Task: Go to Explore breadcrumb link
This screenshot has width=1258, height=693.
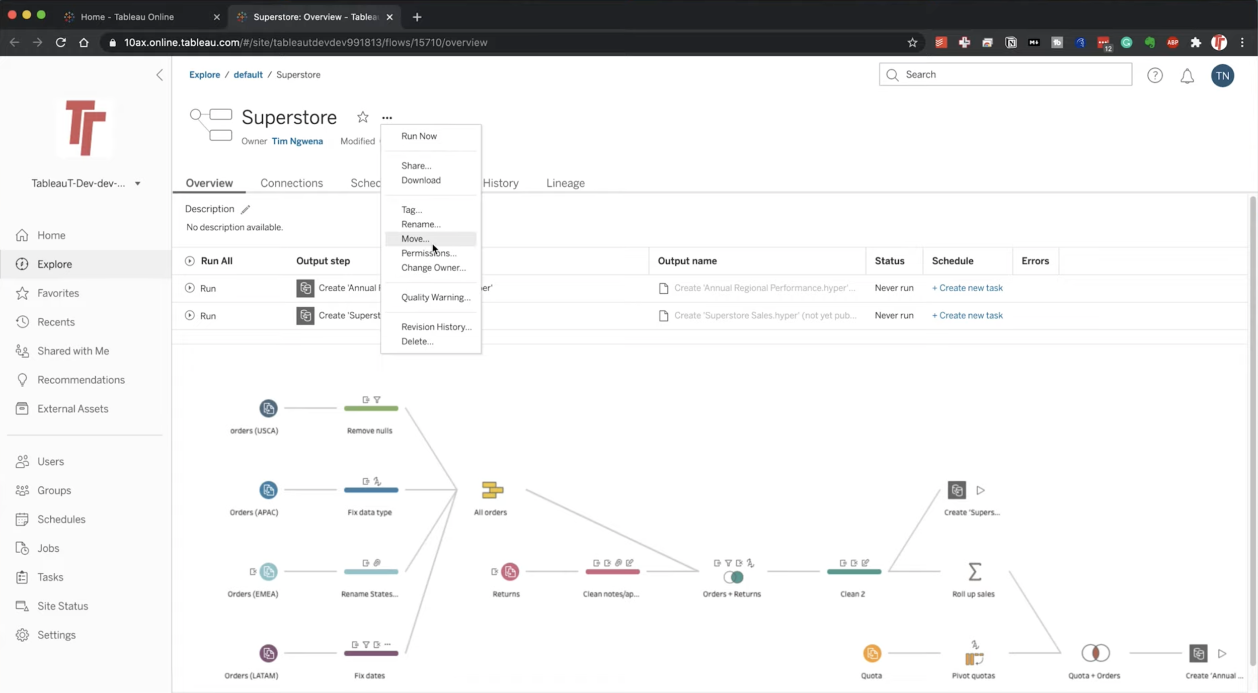Action: pos(205,75)
